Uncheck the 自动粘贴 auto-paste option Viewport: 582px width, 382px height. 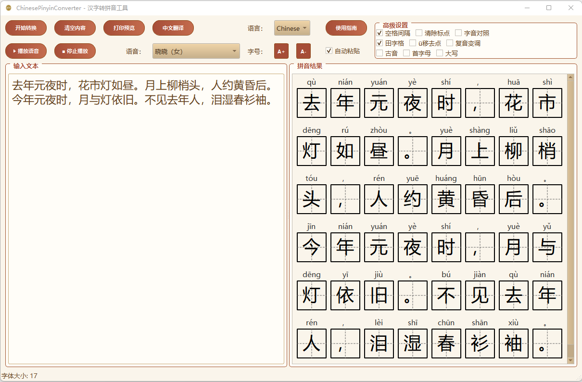329,51
